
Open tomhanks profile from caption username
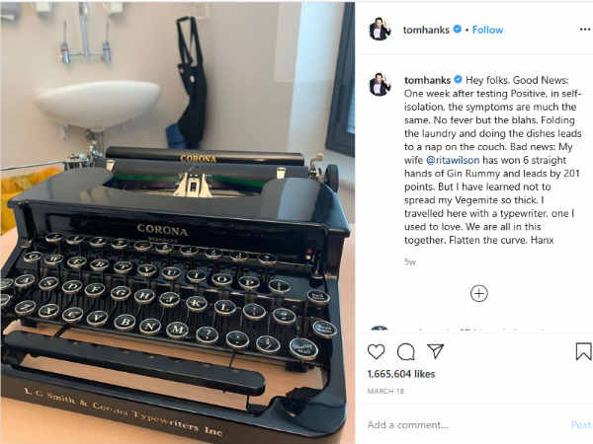(427, 80)
